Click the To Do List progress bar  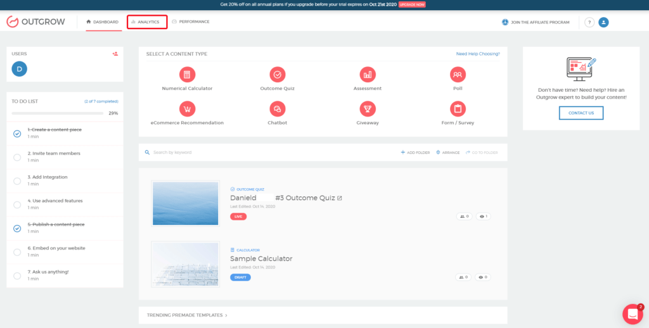[58, 113]
